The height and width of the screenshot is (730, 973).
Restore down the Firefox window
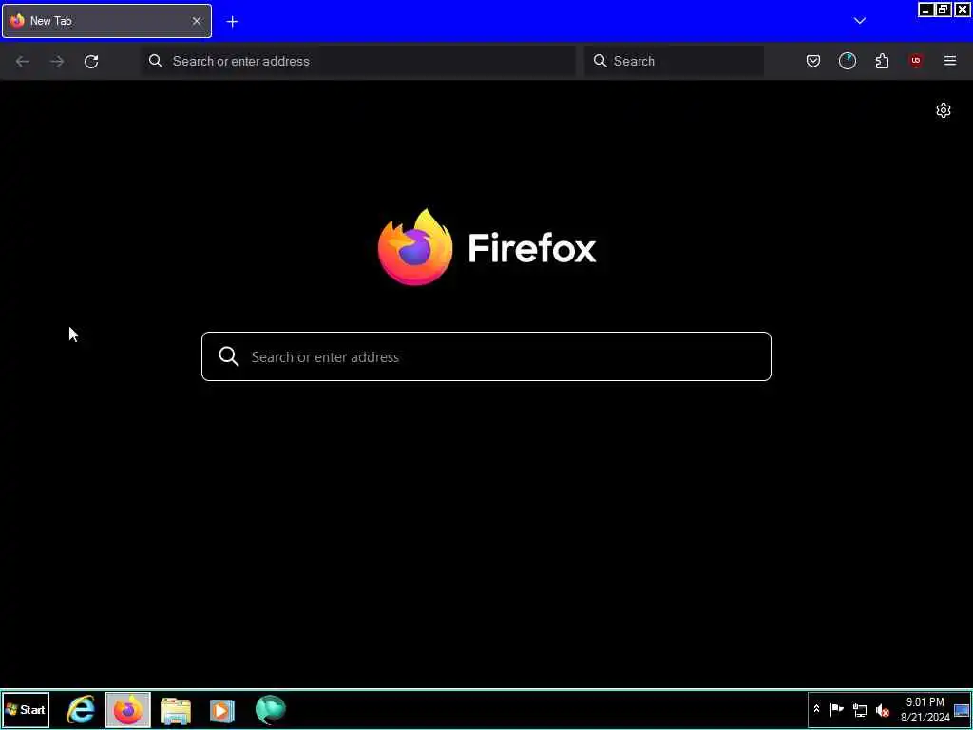pos(944,10)
